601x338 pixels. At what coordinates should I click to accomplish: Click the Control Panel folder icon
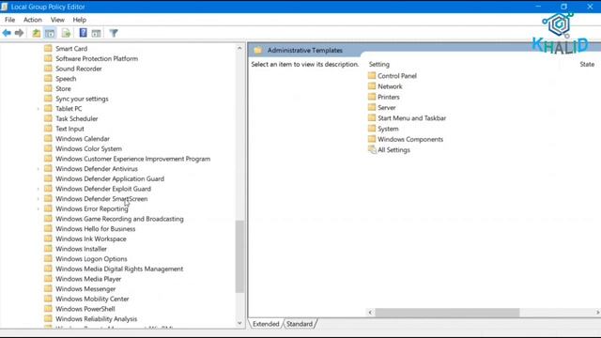point(372,75)
